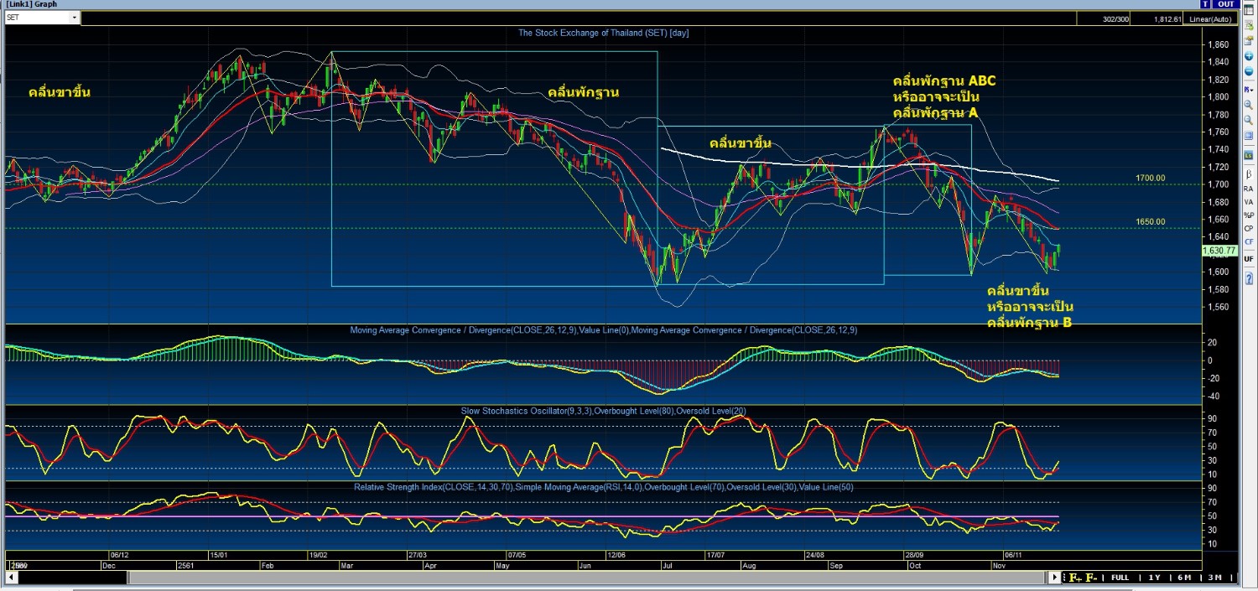Image resolution: width=1258 pixels, height=591 pixels.
Task: Click the UF toolbar icon
Action: (1248, 259)
